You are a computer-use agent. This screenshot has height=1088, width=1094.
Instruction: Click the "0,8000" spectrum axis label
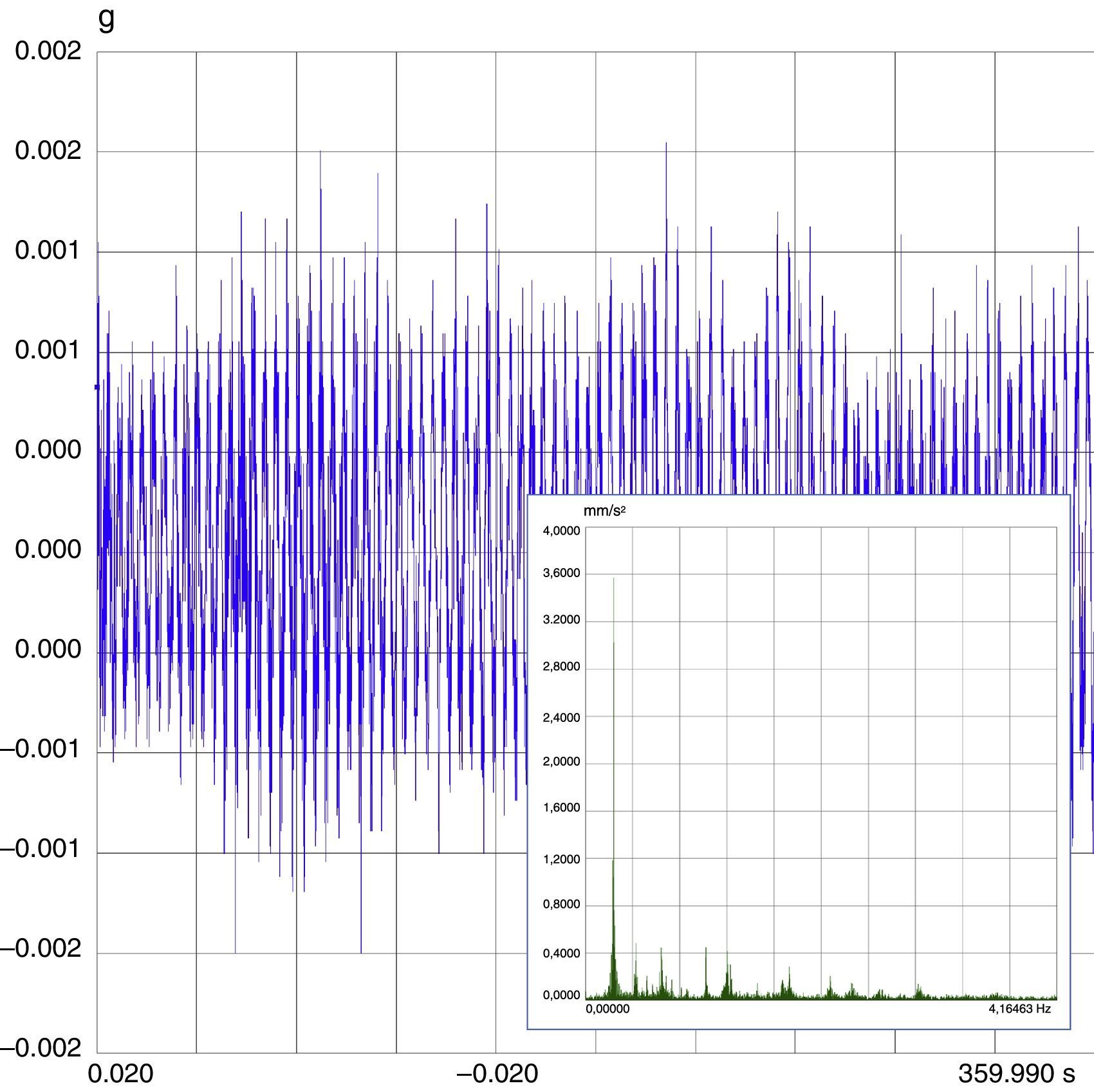tap(561, 904)
